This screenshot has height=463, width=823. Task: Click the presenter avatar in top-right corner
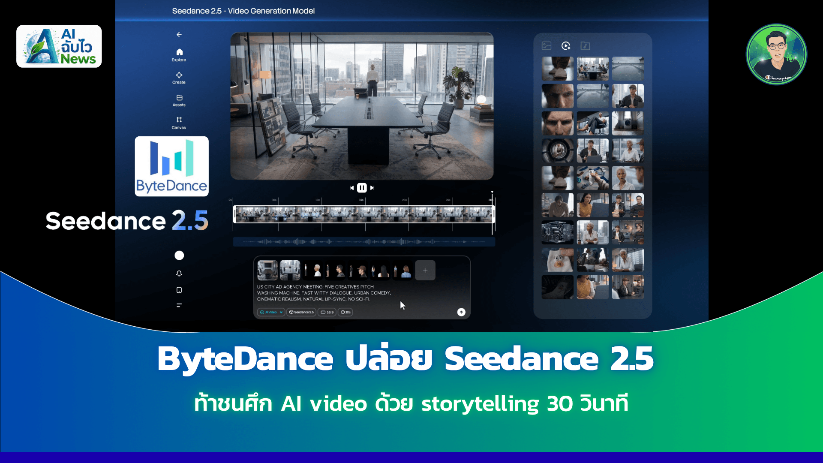tap(776, 54)
